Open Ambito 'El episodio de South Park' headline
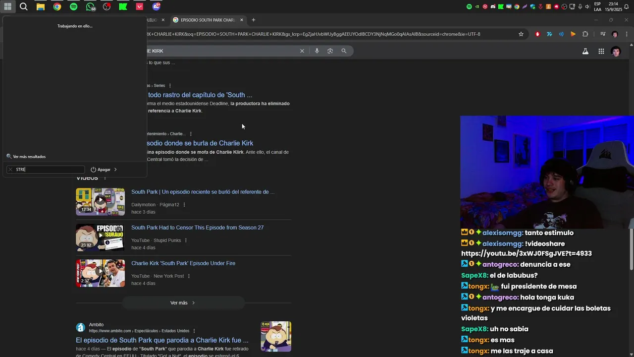This screenshot has height=357, width=634. click(x=162, y=340)
